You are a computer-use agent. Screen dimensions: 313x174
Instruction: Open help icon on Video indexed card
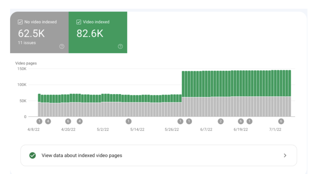click(120, 46)
